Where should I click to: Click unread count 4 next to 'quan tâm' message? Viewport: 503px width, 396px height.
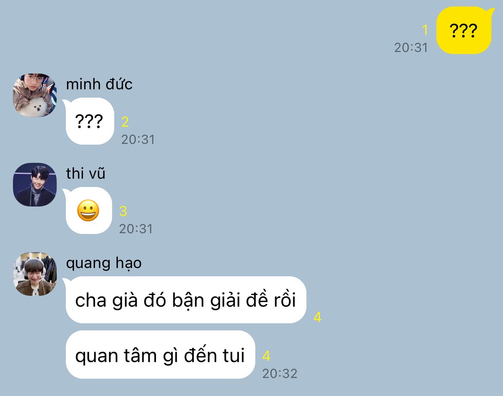266,356
